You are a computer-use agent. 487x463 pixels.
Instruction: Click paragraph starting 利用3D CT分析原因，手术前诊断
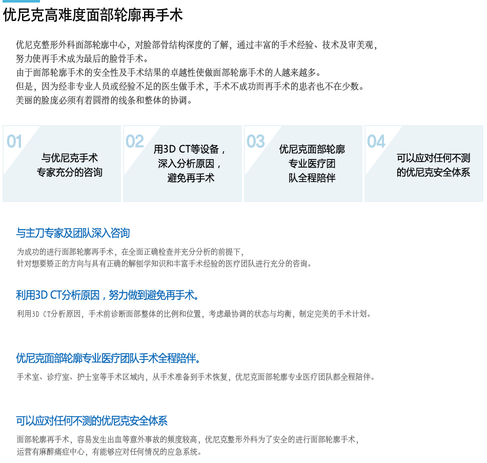click(x=194, y=314)
